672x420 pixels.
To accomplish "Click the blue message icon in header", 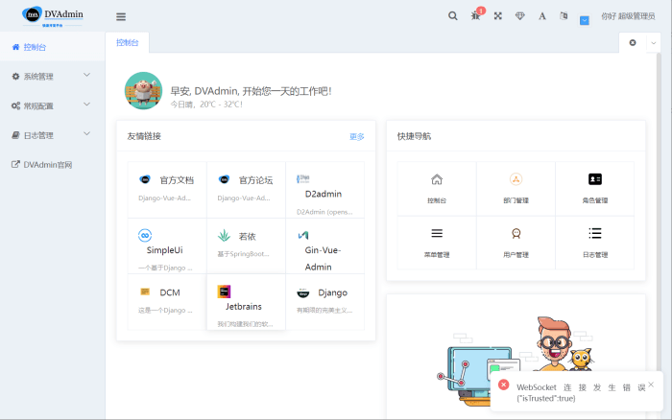I will click(584, 20).
